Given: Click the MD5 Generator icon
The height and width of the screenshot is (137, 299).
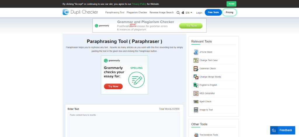Looking at the screenshot, I should tap(196, 93).
